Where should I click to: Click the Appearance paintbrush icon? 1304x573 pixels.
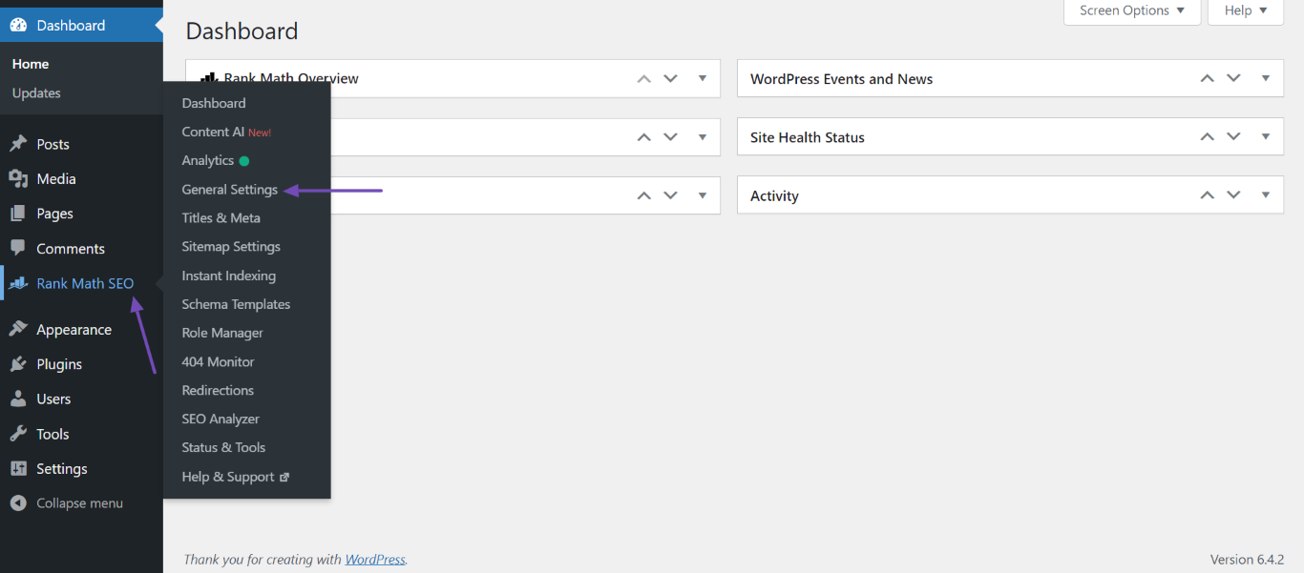coord(18,329)
